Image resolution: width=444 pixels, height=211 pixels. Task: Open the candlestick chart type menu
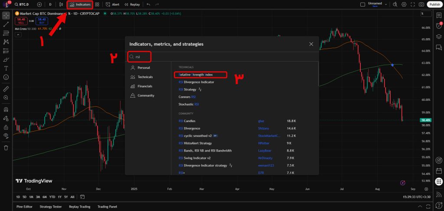[61, 4]
